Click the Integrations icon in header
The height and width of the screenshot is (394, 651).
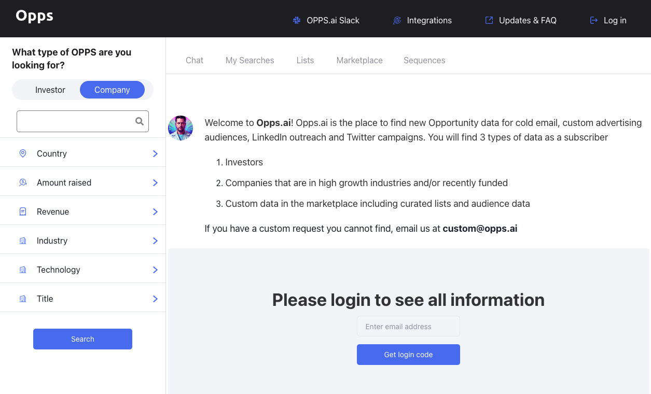coord(397,20)
